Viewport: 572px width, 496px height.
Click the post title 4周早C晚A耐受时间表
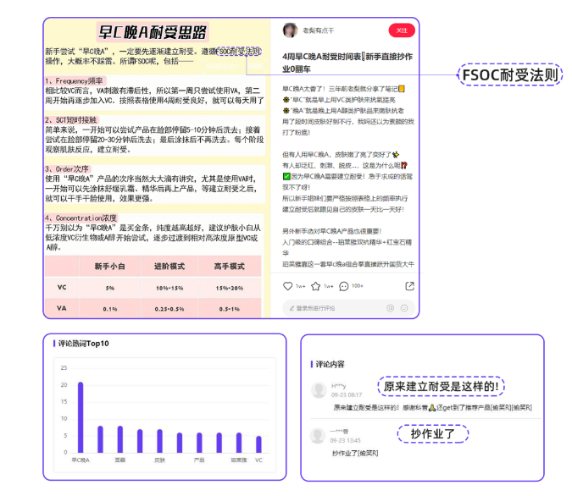[x=347, y=62]
